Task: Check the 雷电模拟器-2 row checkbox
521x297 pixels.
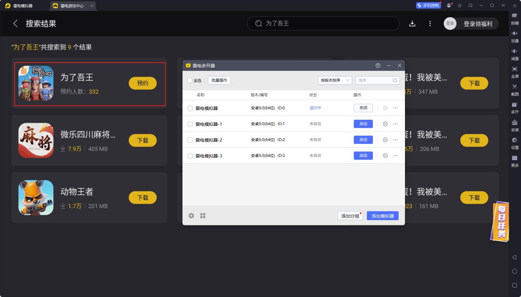Action: [190, 140]
